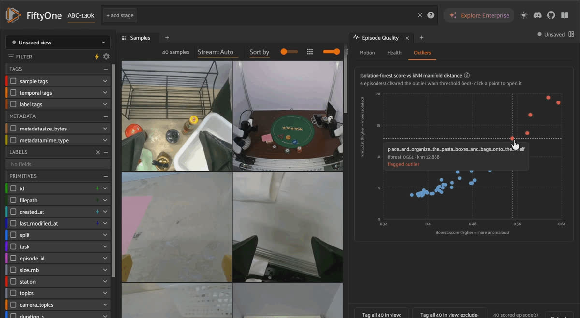Add a new panel beside the Samples tab
Screen dimensions: 580x318
pos(167,38)
